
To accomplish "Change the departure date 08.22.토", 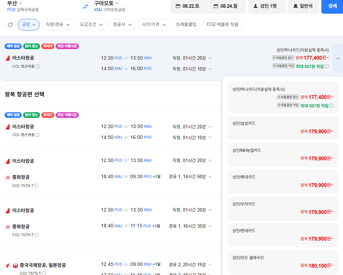I will pyautogui.click(x=189, y=6).
